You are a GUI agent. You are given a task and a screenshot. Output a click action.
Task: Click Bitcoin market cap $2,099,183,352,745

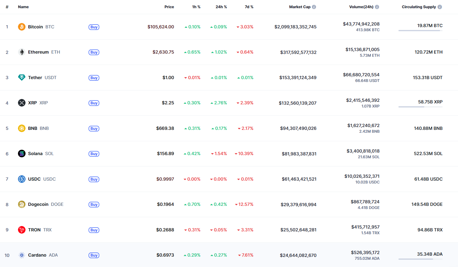pos(295,27)
